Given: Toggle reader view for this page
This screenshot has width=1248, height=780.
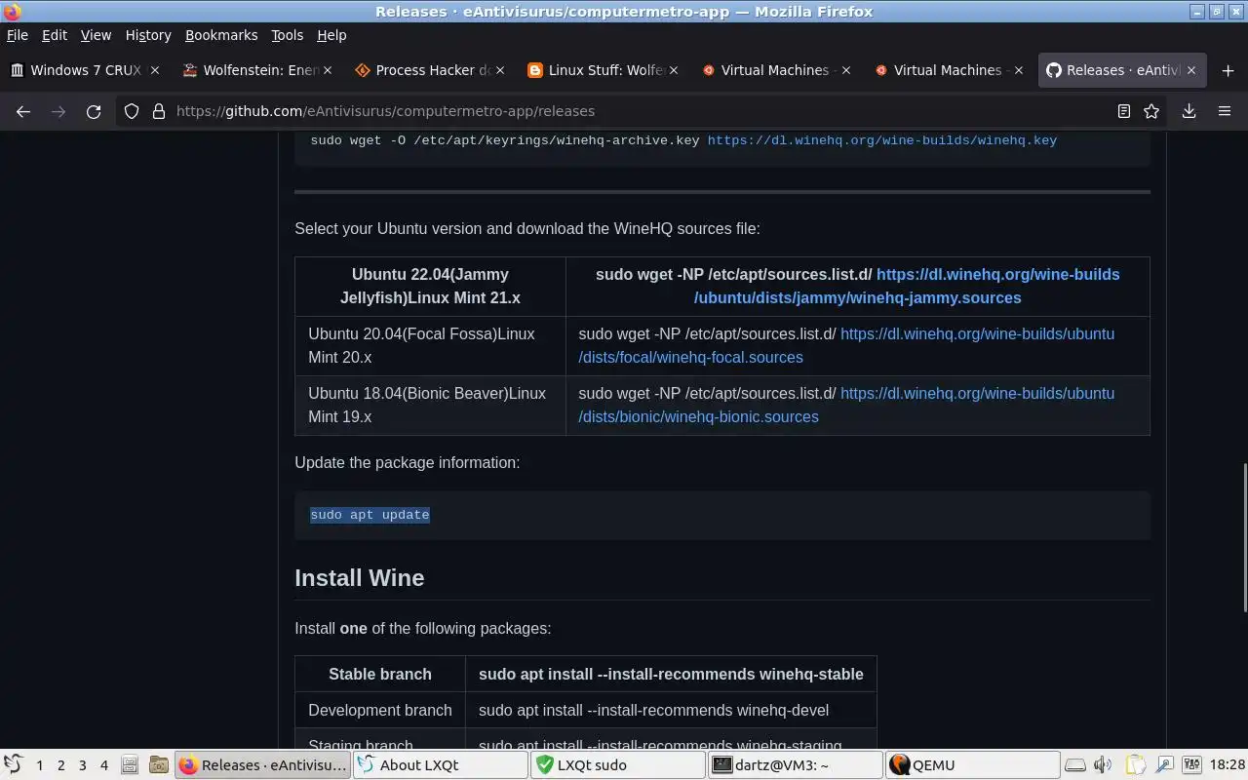Looking at the screenshot, I should point(1124,111).
